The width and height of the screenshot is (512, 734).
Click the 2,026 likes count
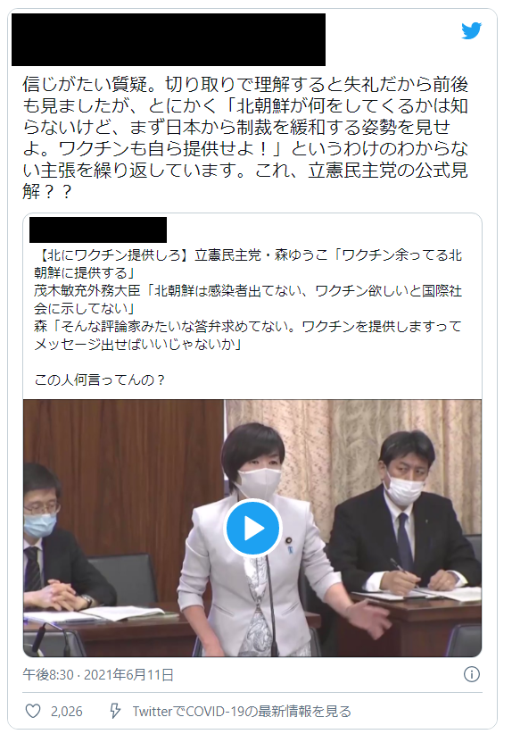pos(66,712)
